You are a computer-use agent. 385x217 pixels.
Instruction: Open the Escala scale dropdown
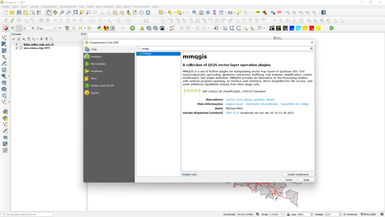[x=282, y=214]
